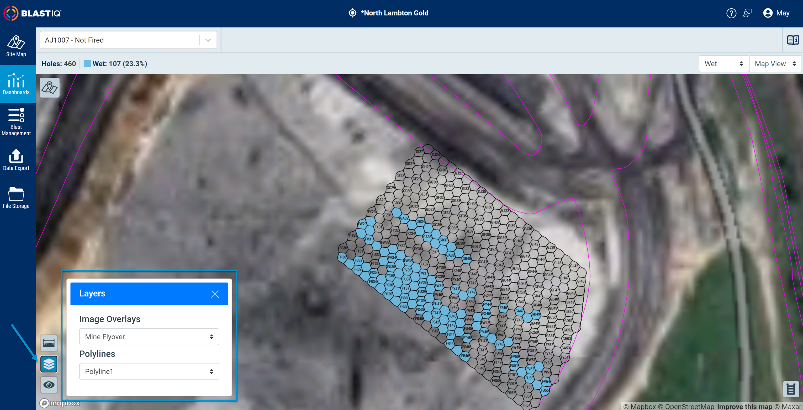Viewport: 803px width, 410px height.
Task: Click the Mapbox attribution link
Action: (639, 406)
